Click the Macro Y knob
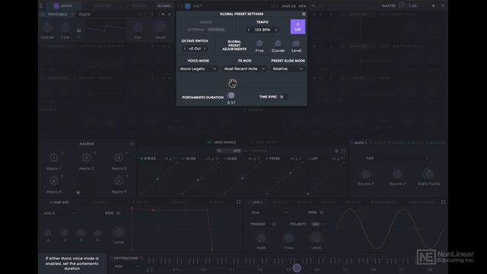The image size is (487, 274). click(x=119, y=181)
